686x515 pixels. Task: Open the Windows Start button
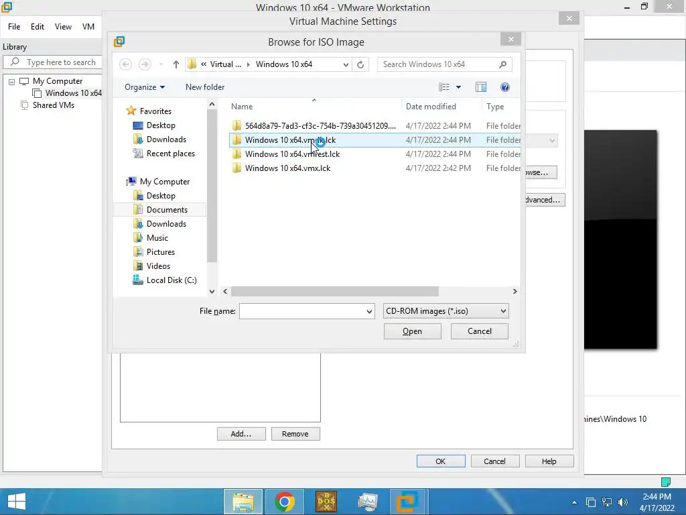(x=17, y=502)
